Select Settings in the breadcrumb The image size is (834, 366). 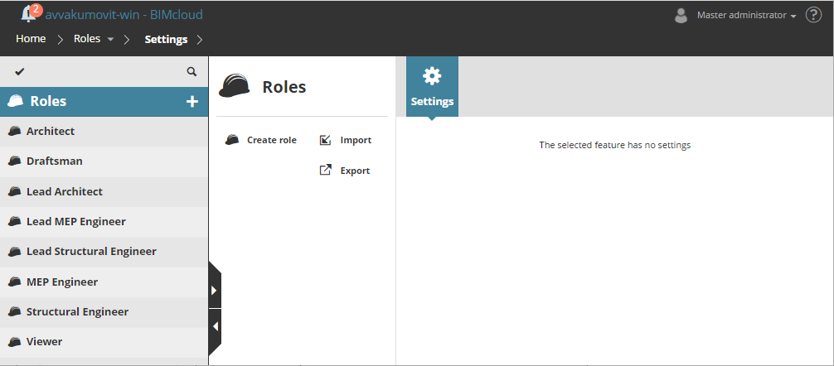[x=166, y=39]
